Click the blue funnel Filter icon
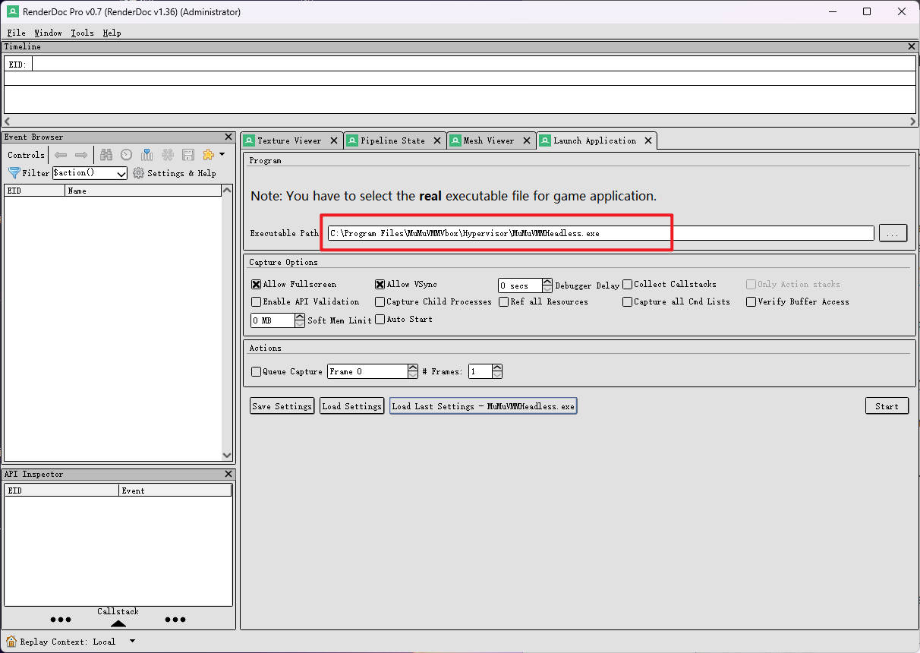Screen dimensions: 920x653 (14, 173)
